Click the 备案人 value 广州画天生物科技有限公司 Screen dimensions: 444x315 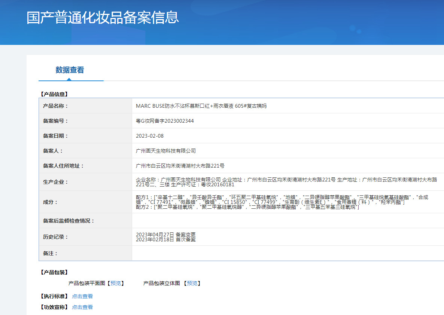click(x=165, y=151)
